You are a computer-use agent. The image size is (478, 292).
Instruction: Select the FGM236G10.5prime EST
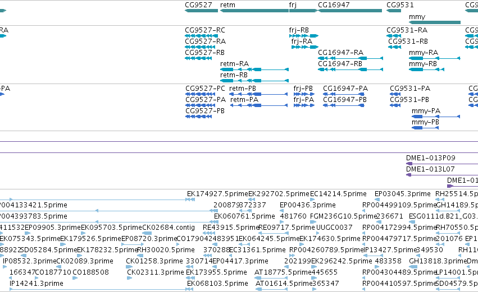[x=344, y=216]
